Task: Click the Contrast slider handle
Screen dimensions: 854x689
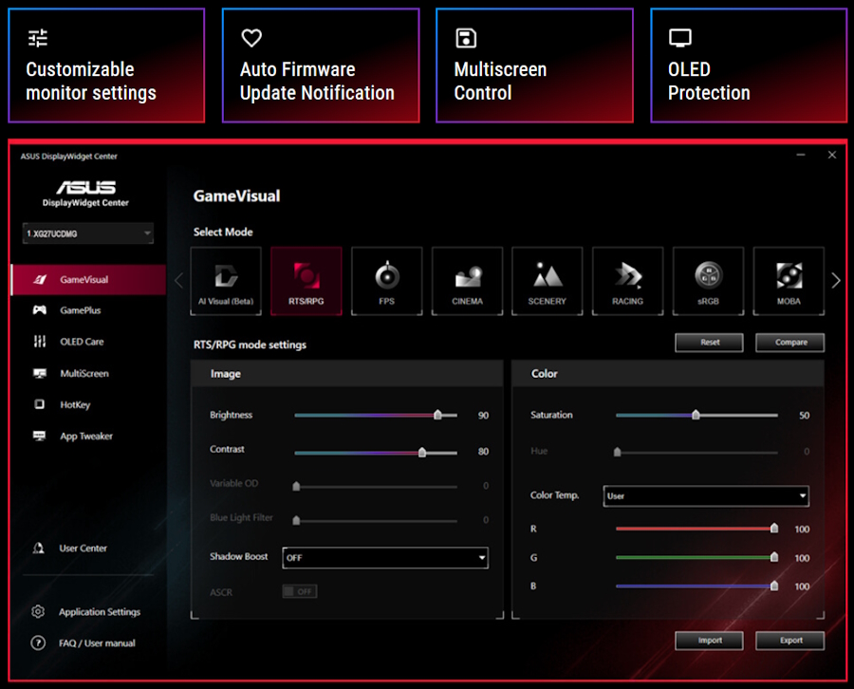Action: tap(422, 452)
